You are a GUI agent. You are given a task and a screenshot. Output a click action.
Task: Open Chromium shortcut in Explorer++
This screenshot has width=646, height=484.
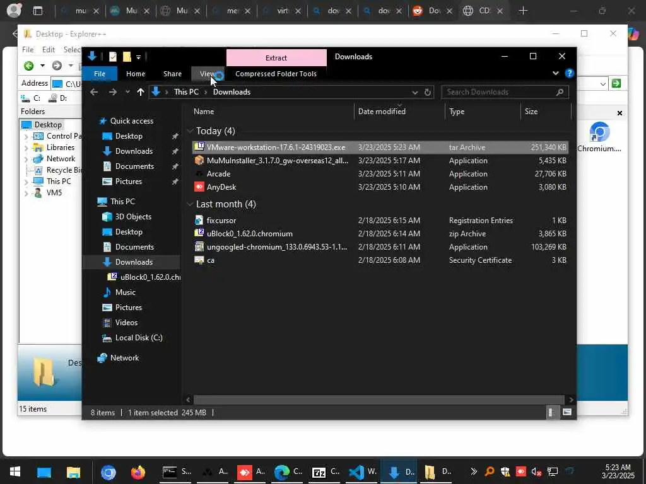pos(599,137)
